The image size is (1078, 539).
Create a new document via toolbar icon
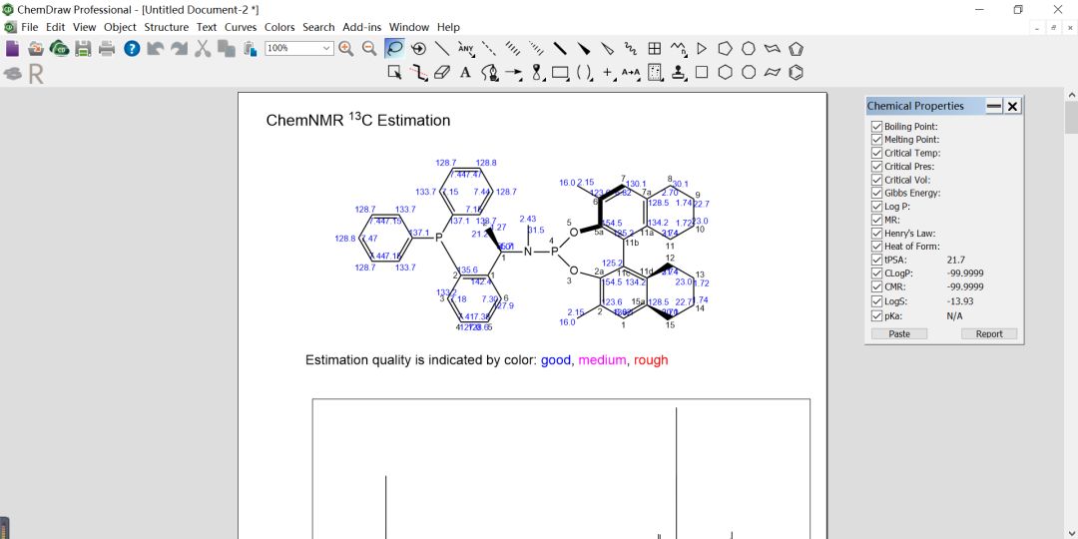(12, 48)
